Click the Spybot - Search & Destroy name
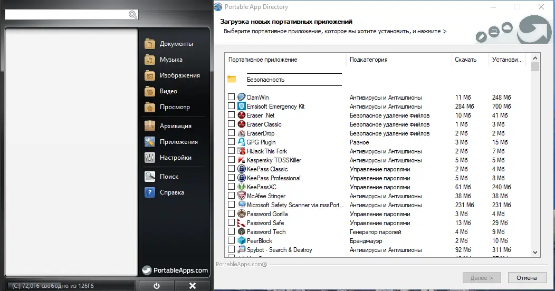This screenshot has height=291, width=555. [x=279, y=250]
